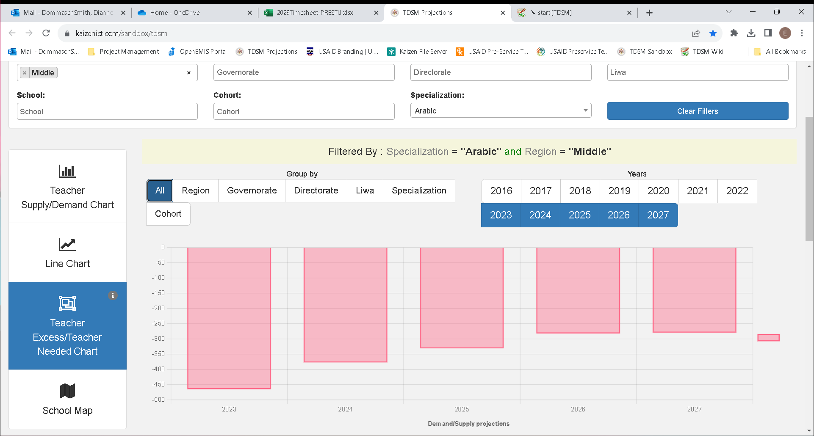Open the browser downloads icon
This screenshot has height=436, width=814.
click(x=751, y=33)
